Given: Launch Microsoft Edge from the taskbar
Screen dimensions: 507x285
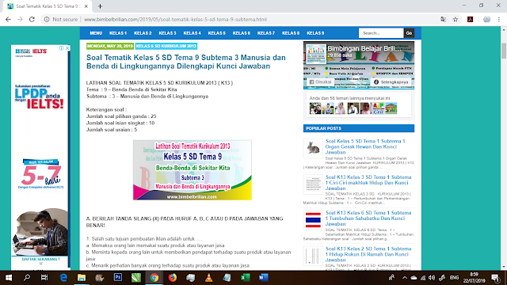Looking at the screenshot, I should tap(63, 278).
